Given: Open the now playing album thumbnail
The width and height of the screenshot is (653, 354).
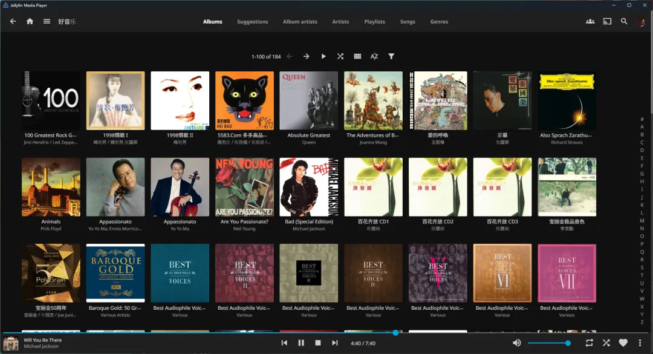Looking at the screenshot, I should pos(11,343).
